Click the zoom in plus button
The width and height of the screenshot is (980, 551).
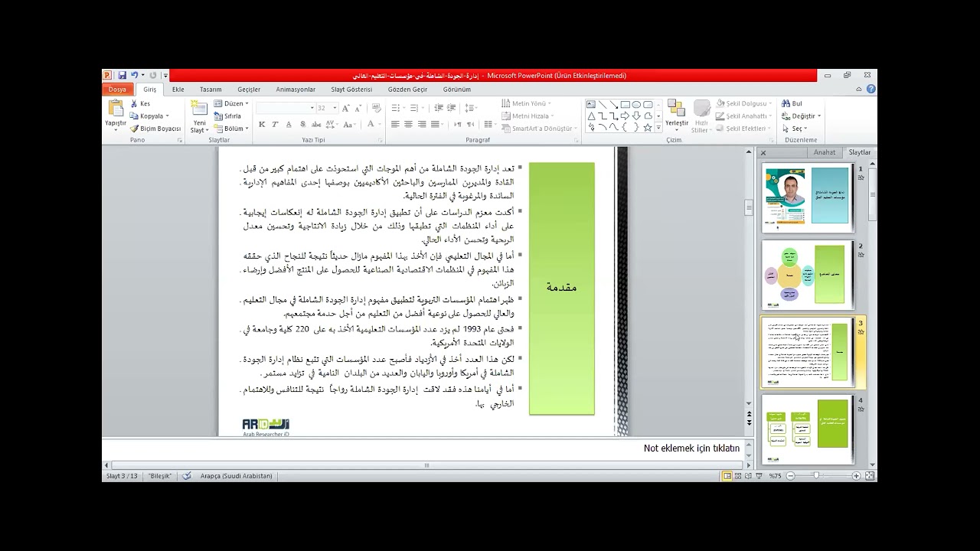click(x=857, y=476)
